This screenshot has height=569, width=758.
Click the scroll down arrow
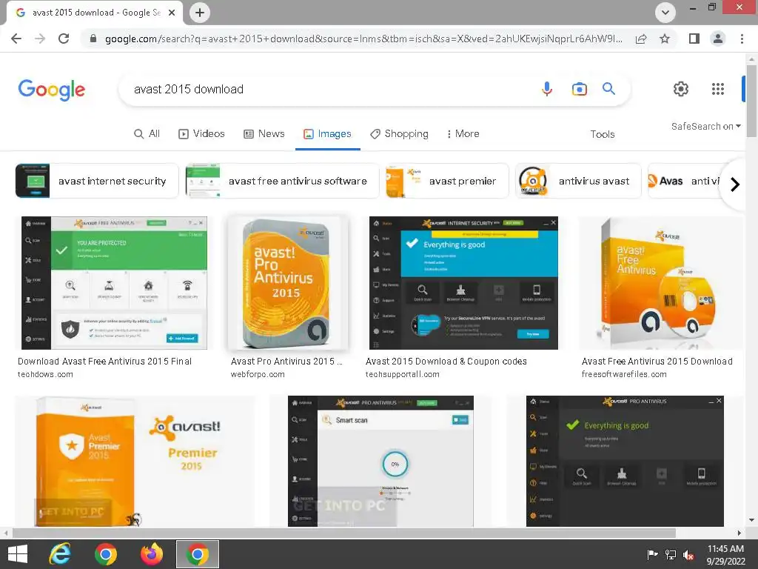click(751, 520)
